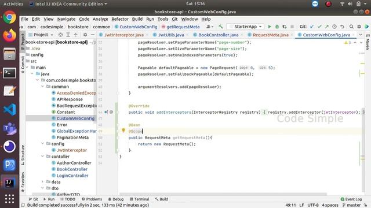371x208 pixels.
Task: Click the master branch widget
Action: [x=352, y=205]
